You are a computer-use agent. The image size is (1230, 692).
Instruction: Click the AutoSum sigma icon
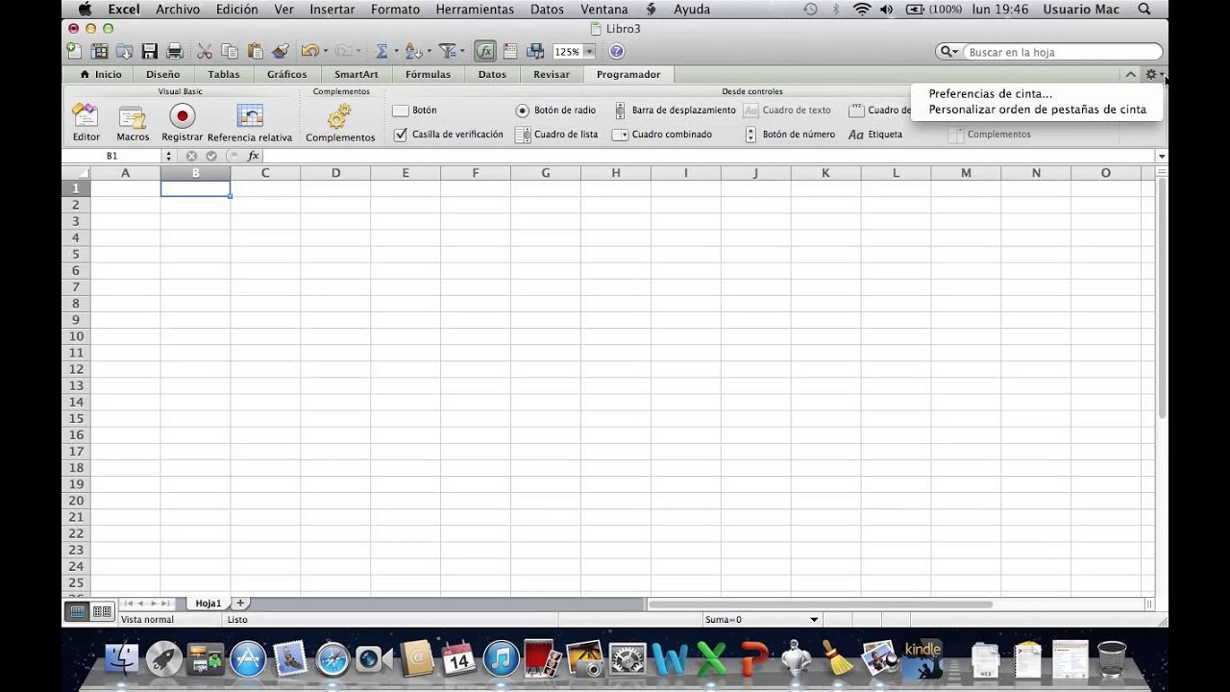[381, 52]
